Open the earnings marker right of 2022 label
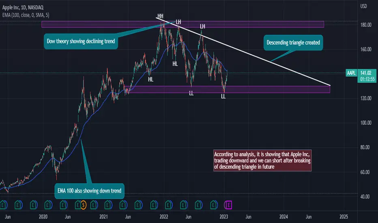The image size is (378, 223). coord(168,205)
